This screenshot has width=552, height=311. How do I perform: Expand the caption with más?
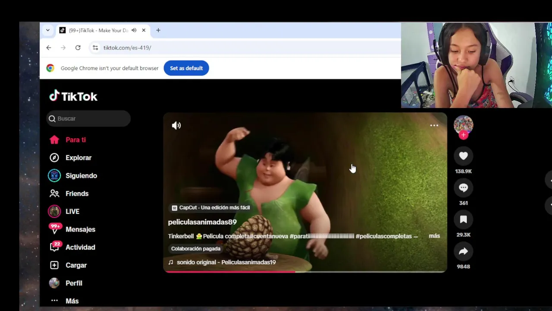(x=434, y=236)
